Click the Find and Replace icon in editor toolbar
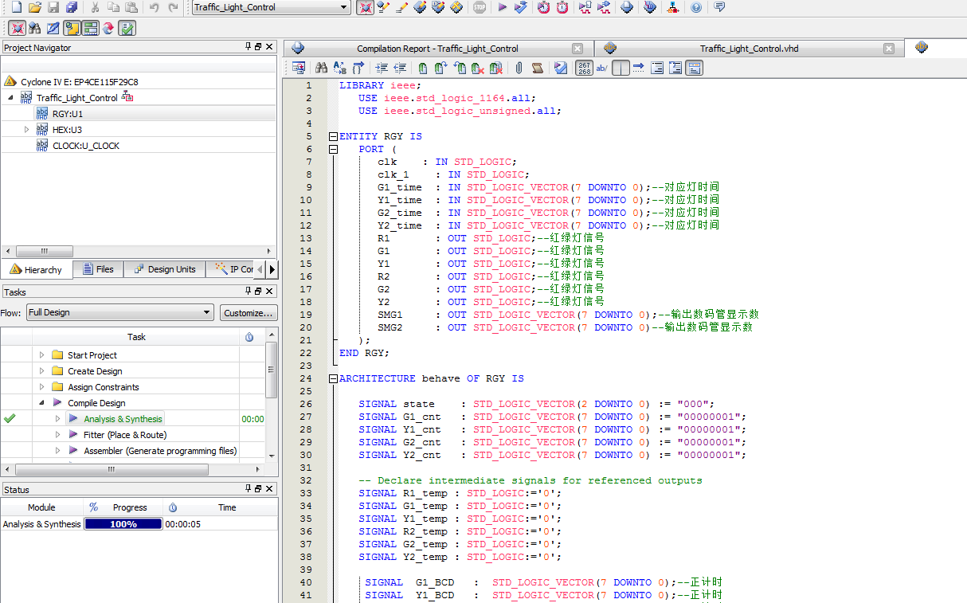Image resolution: width=967 pixels, height=603 pixels. 340,69
